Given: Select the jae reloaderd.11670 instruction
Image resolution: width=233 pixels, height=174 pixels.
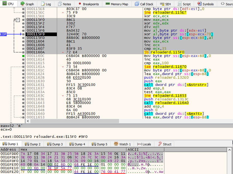Looking at the screenshot, I should point(165,67).
